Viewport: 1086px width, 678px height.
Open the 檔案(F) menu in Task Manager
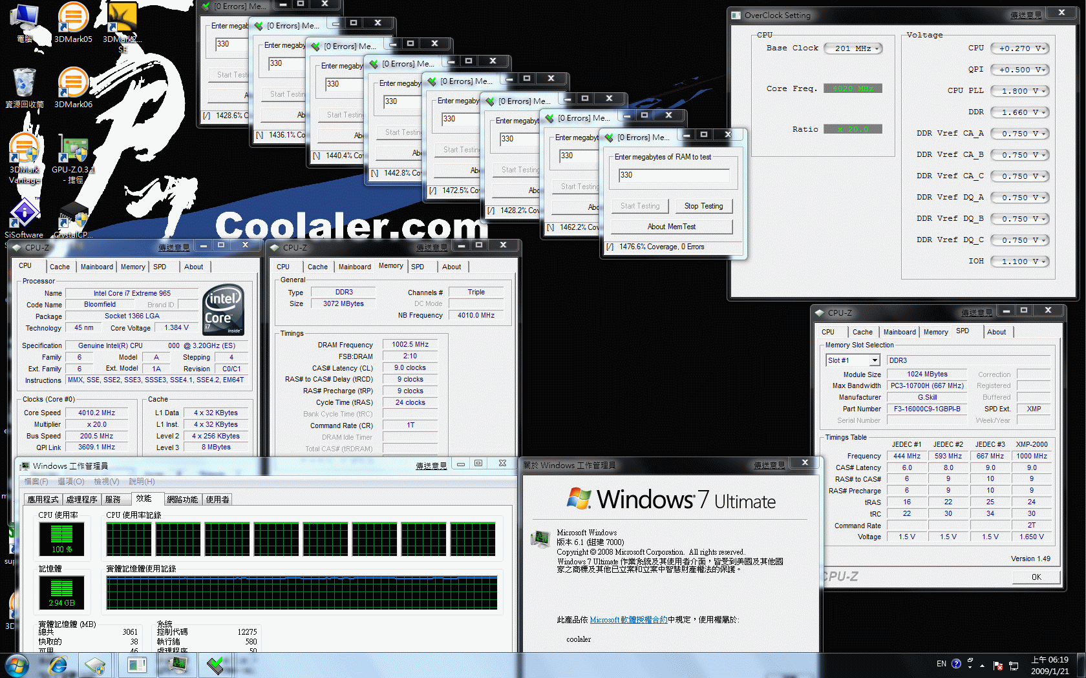click(x=36, y=482)
